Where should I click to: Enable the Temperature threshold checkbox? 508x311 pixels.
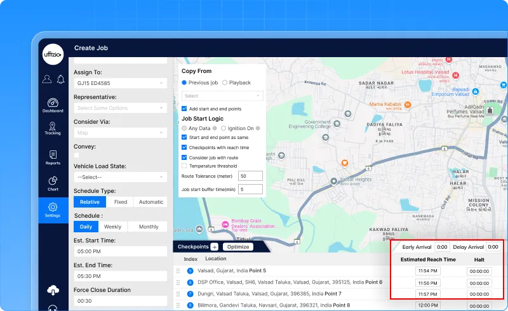184,166
